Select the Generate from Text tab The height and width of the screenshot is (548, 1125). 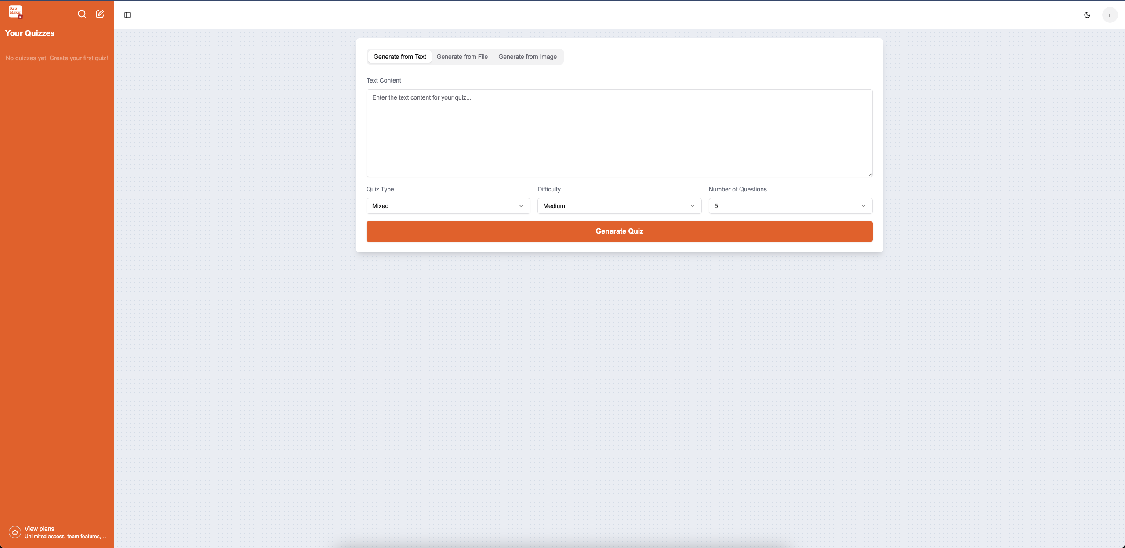399,56
